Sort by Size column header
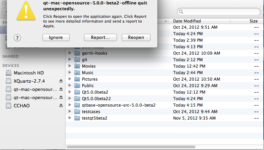264x150 pixels. (x=253, y=21)
